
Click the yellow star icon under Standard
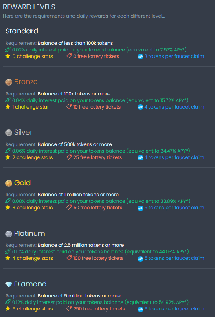pos(8,56)
